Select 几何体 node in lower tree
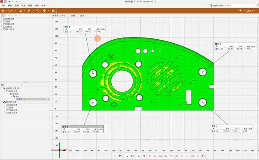Screen dimensions: 259x160 (14, 94)
